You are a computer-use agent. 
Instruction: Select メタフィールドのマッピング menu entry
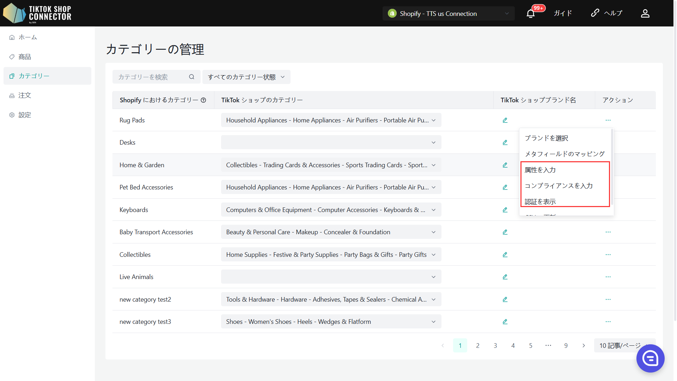(x=565, y=154)
